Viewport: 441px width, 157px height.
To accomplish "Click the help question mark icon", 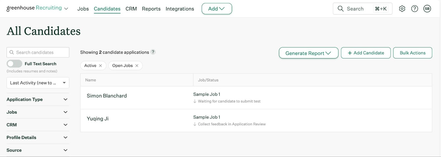I will 415,9.
